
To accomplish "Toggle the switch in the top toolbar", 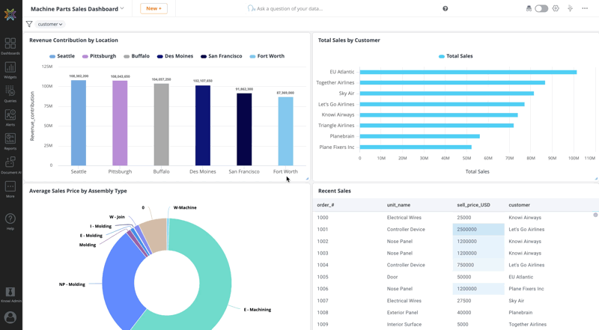I will [x=541, y=9].
